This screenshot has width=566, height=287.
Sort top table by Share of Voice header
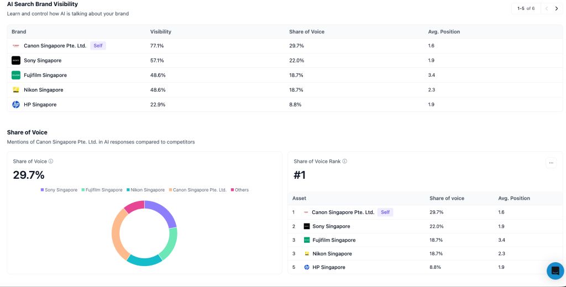pyautogui.click(x=307, y=31)
